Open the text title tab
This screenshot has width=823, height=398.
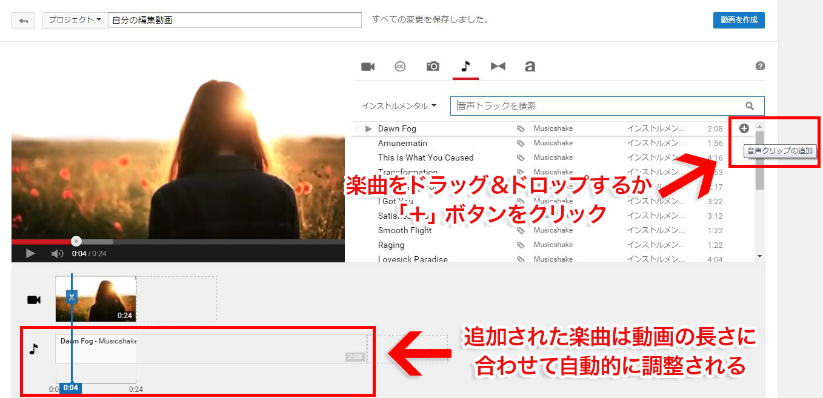[x=530, y=67]
